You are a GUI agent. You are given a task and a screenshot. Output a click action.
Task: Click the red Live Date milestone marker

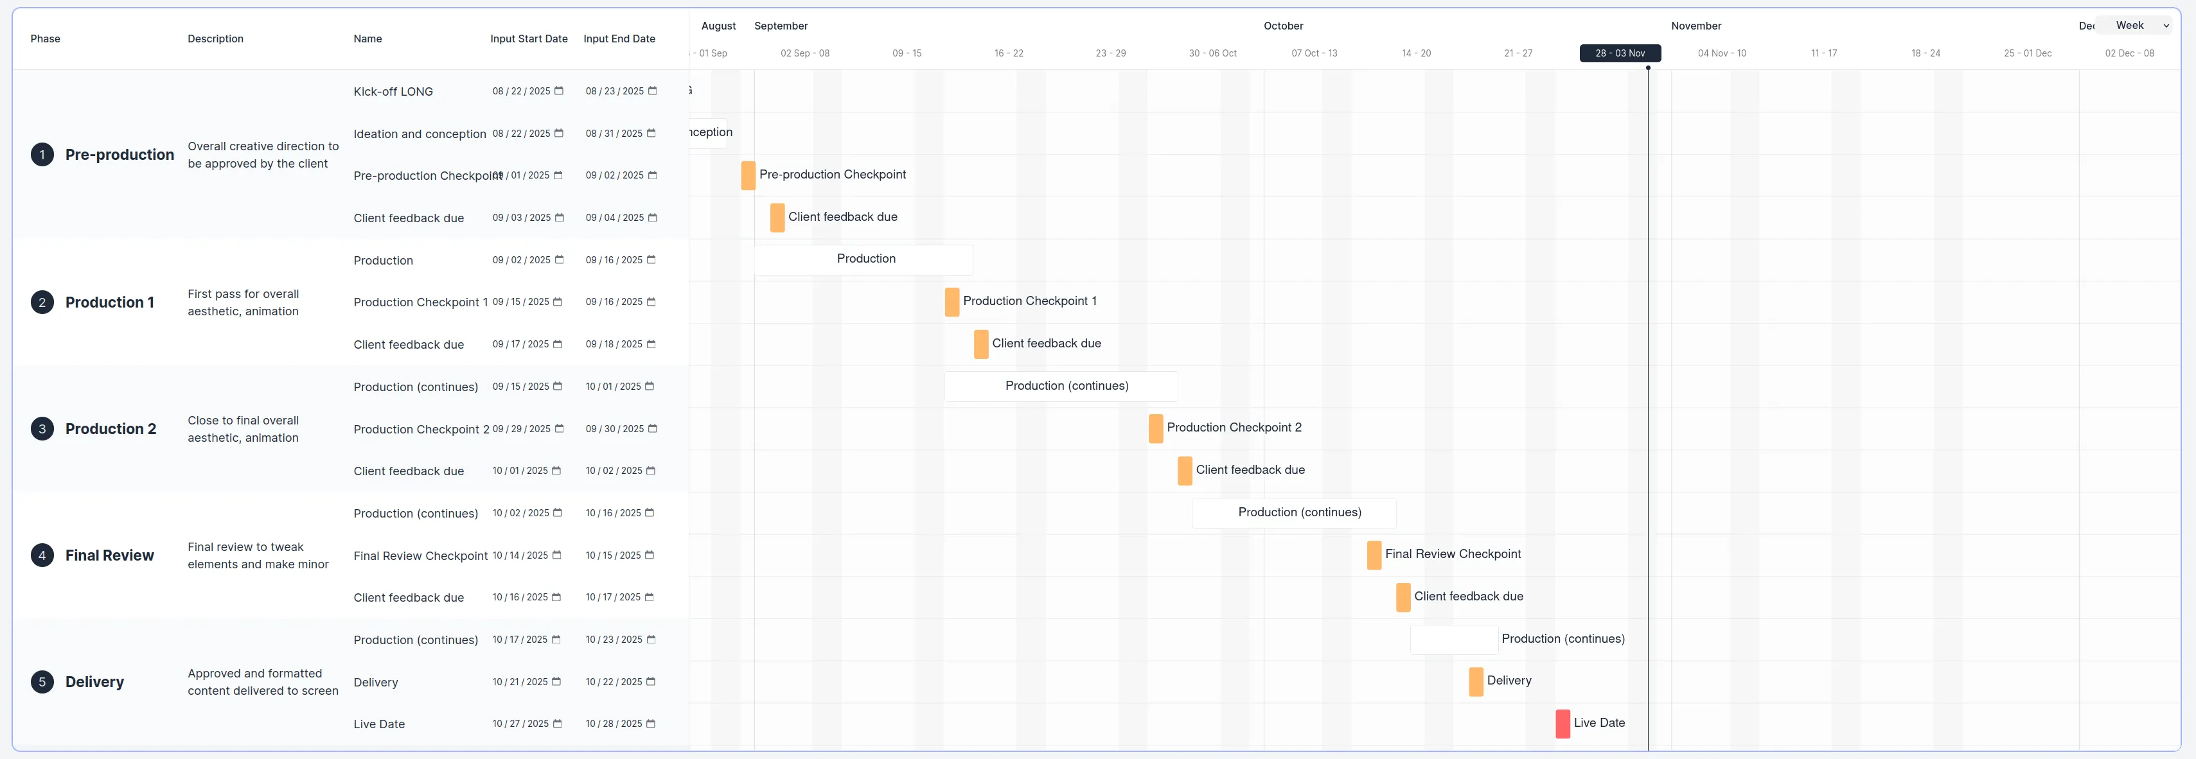pos(1563,723)
